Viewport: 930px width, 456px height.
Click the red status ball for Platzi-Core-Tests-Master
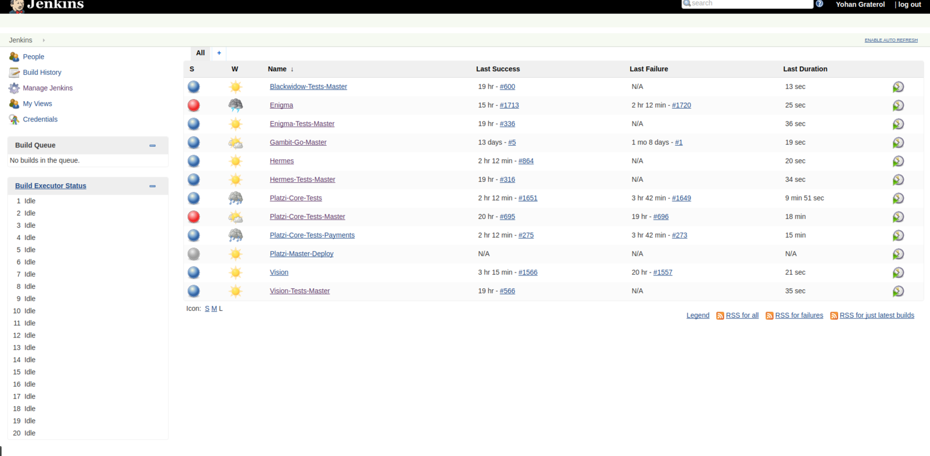[194, 217]
